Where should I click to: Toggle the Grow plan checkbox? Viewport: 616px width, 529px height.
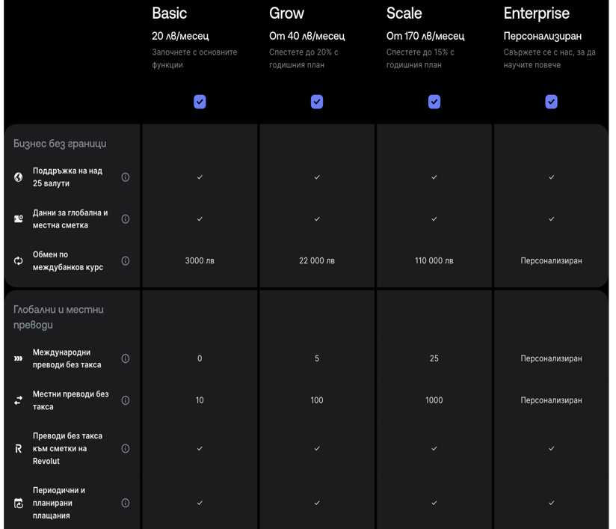[x=317, y=102]
